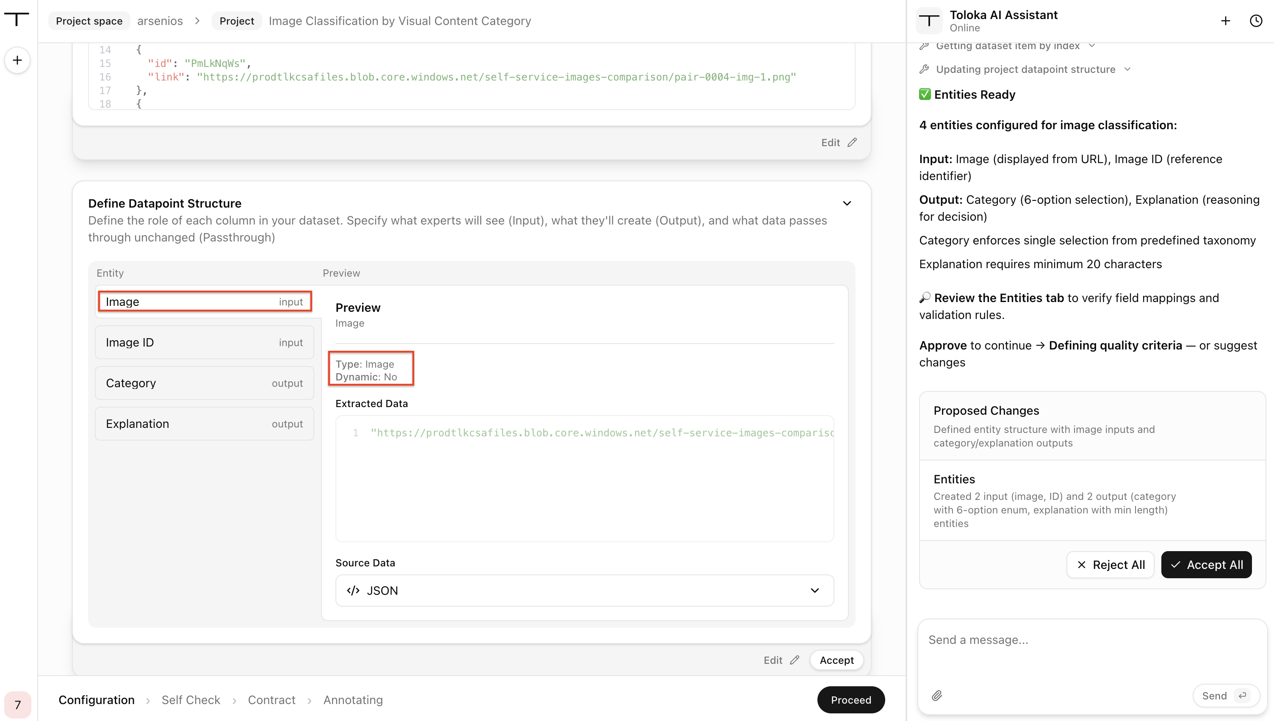1274x721 pixels.
Task: Open chat history clock icon
Action: [1256, 21]
